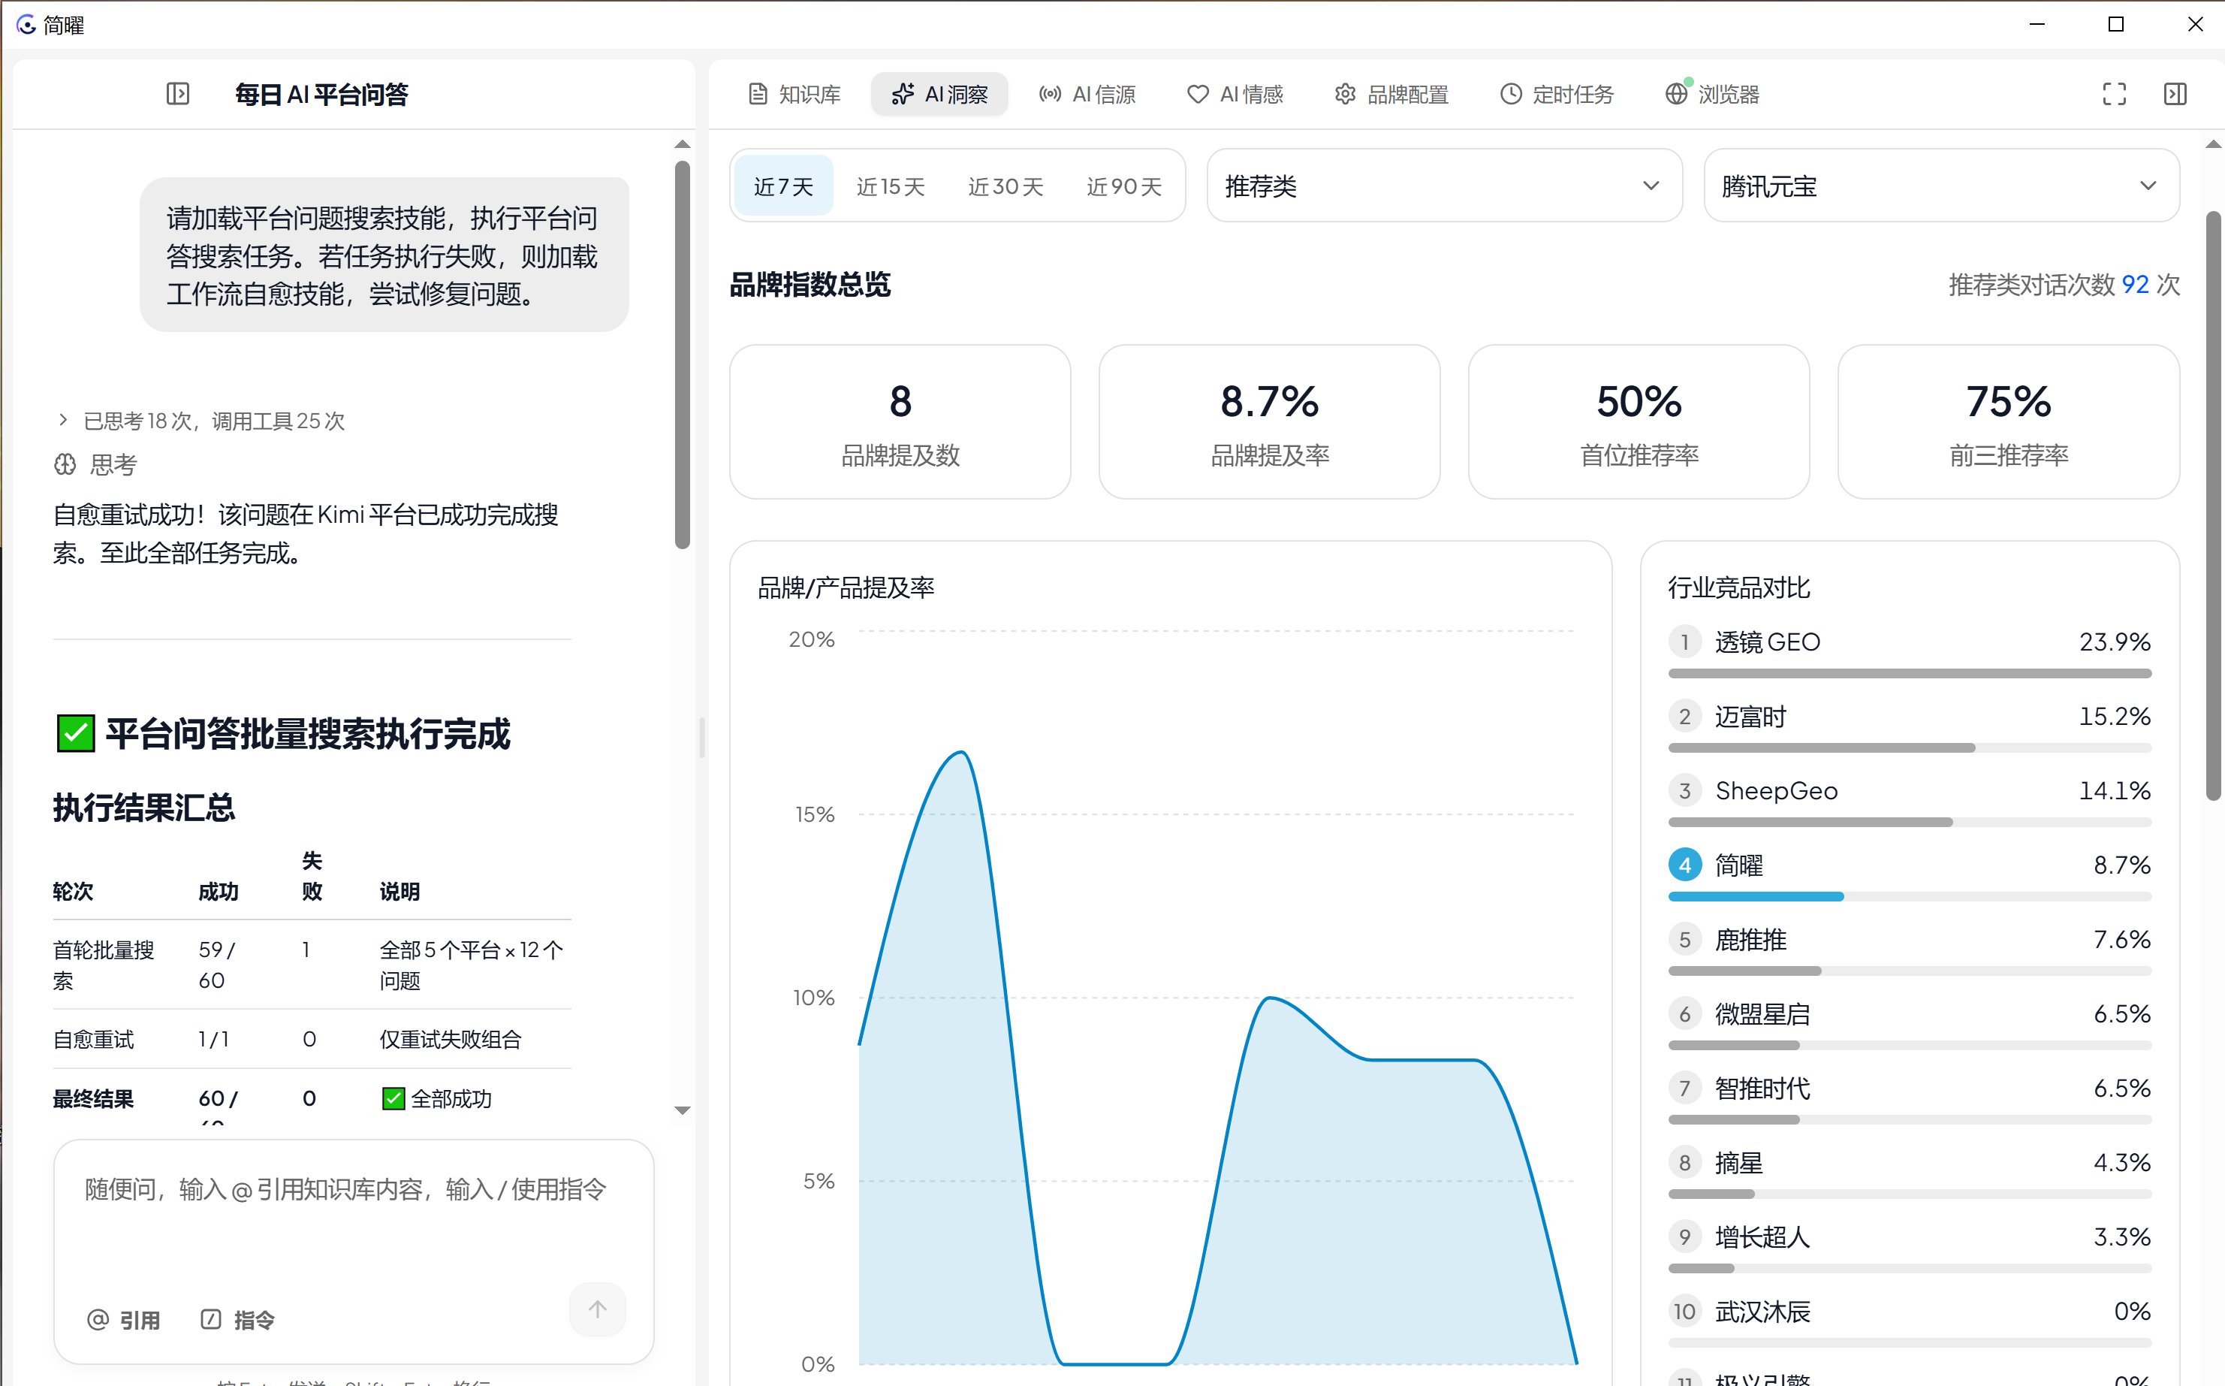Switch to the 浏览器 tab
The image size is (2225, 1386).
click(x=1713, y=93)
